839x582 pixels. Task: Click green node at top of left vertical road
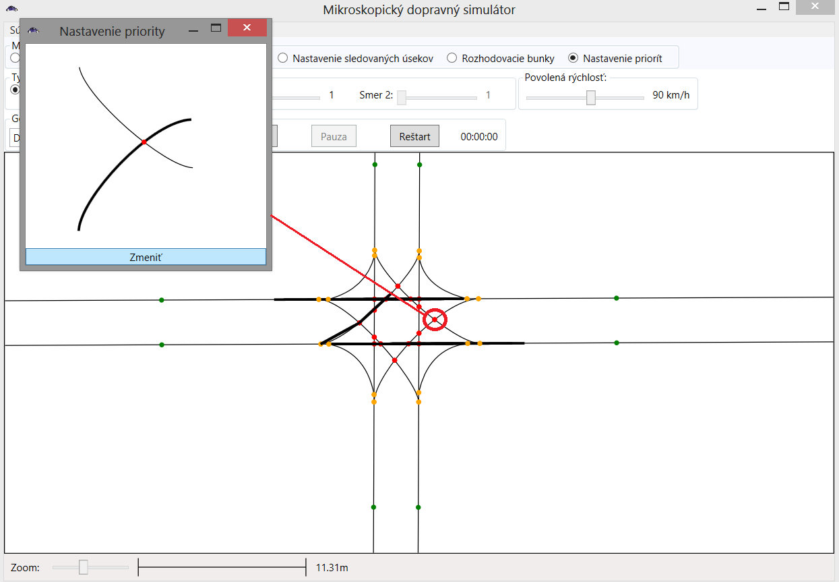click(375, 165)
